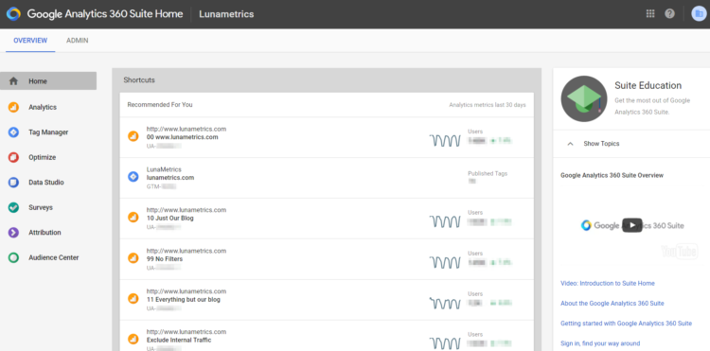Click 'Recommended For You' heading
Image resolution: width=710 pixels, height=351 pixels.
tap(160, 104)
